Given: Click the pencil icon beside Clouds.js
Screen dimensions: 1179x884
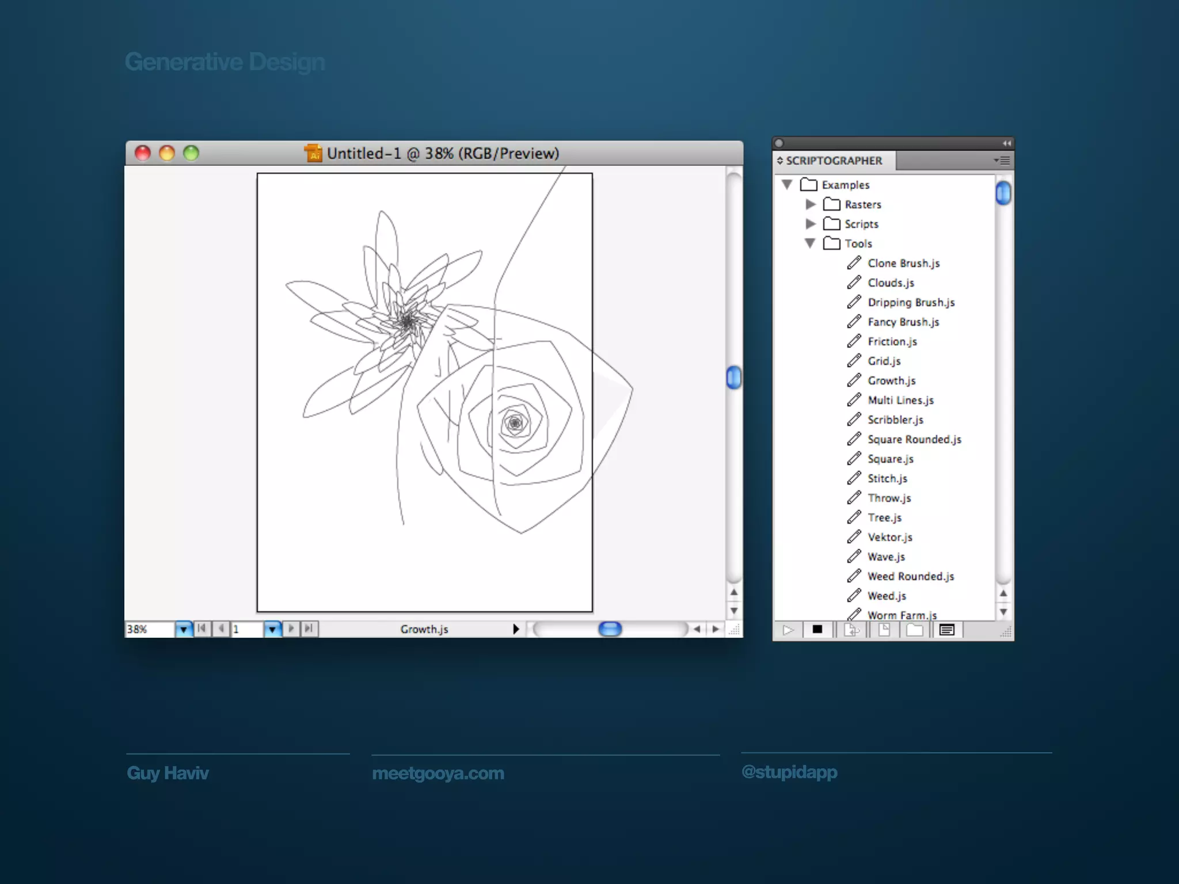Looking at the screenshot, I should point(854,282).
